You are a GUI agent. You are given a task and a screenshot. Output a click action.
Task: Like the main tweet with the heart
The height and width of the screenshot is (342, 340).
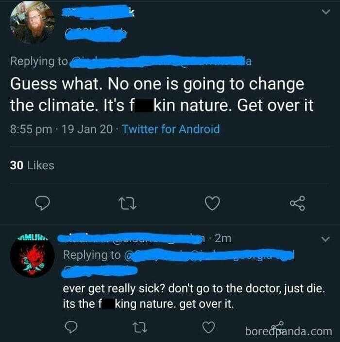pos(212,203)
